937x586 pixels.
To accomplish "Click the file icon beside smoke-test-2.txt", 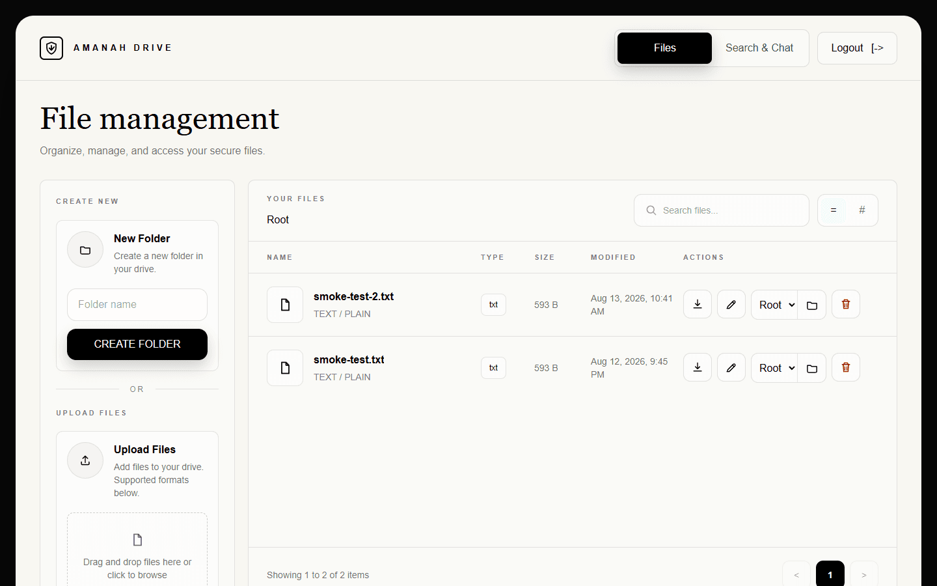I will (x=285, y=305).
